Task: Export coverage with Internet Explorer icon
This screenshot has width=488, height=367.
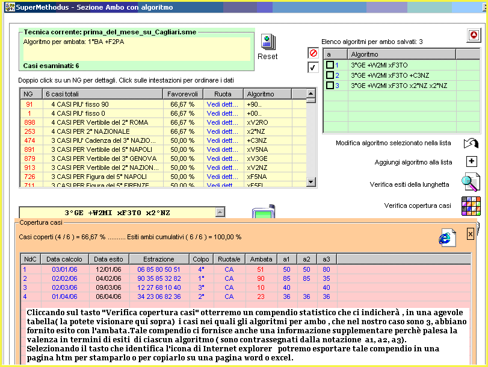Action: pyautogui.click(x=447, y=237)
